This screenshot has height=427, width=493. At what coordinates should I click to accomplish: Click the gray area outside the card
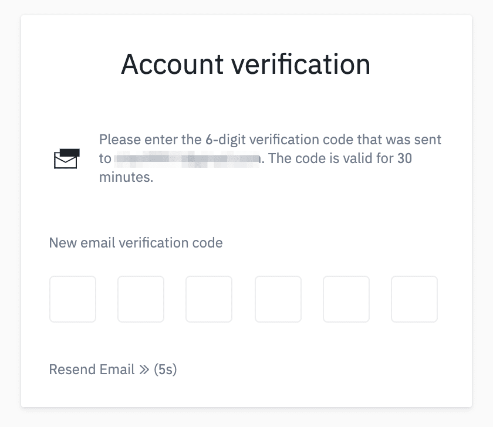9,213
